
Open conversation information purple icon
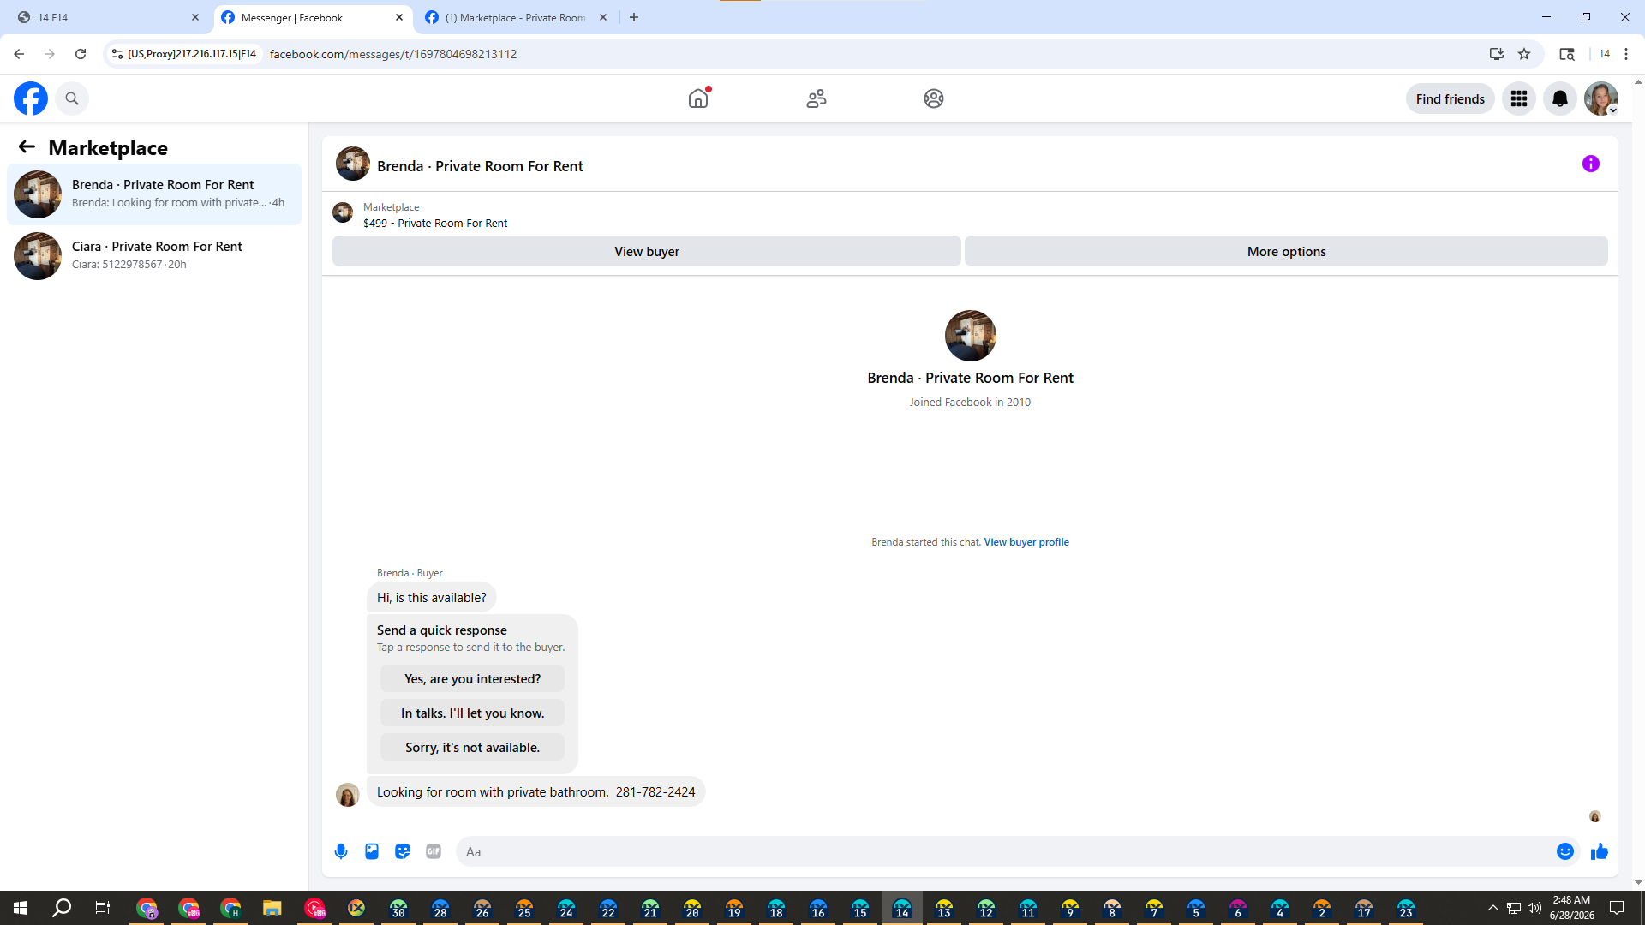(x=1591, y=164)
